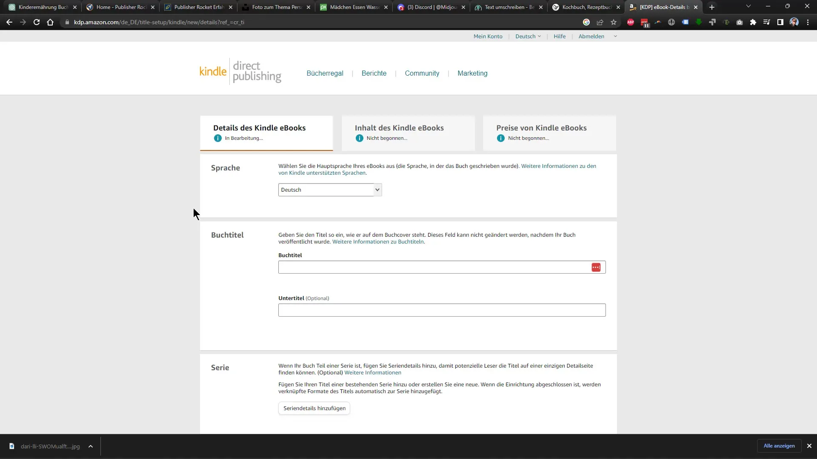Click the Buchtitel input field
817x459 pixels.
[x=441, y=267]
